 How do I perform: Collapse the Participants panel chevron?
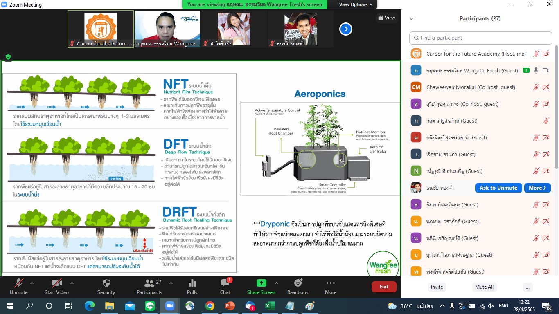click(411, 19)
